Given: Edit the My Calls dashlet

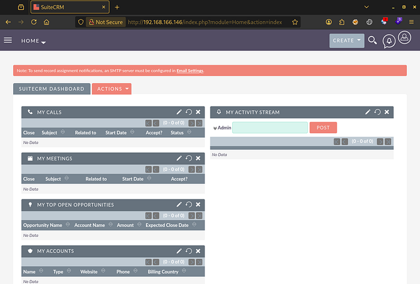Looking at the screenshot, I should 179,112.
